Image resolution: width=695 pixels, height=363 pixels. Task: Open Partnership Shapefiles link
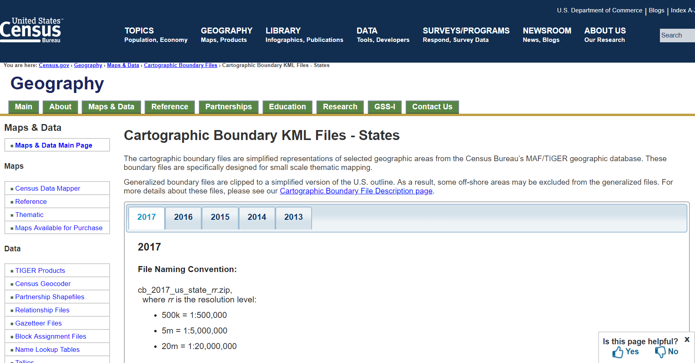[50, 297]
